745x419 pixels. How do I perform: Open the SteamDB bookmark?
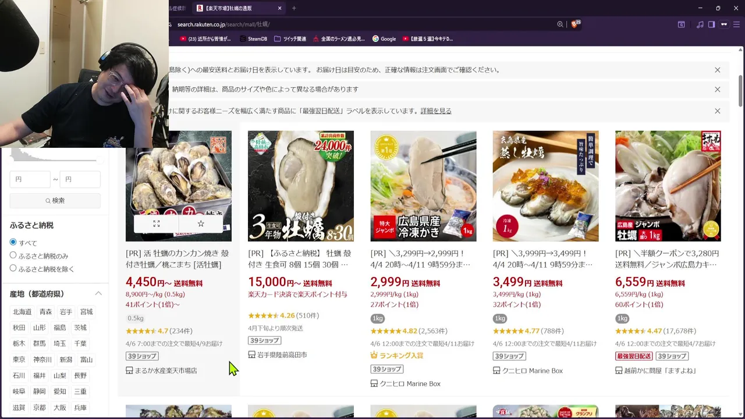253,39
